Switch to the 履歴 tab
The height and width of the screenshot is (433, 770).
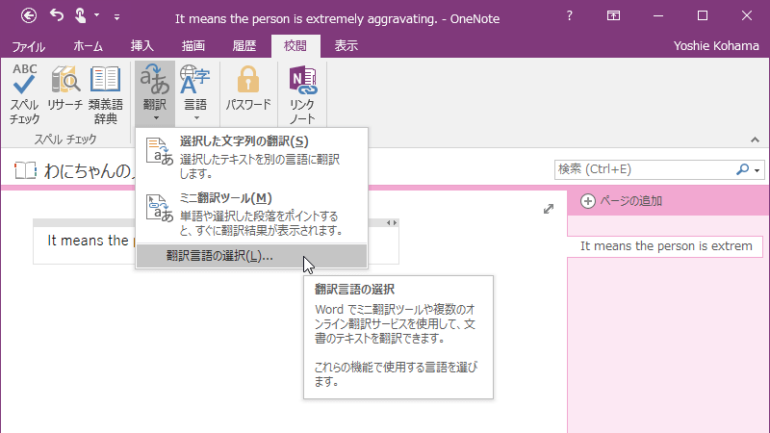(x=244, y=46)
